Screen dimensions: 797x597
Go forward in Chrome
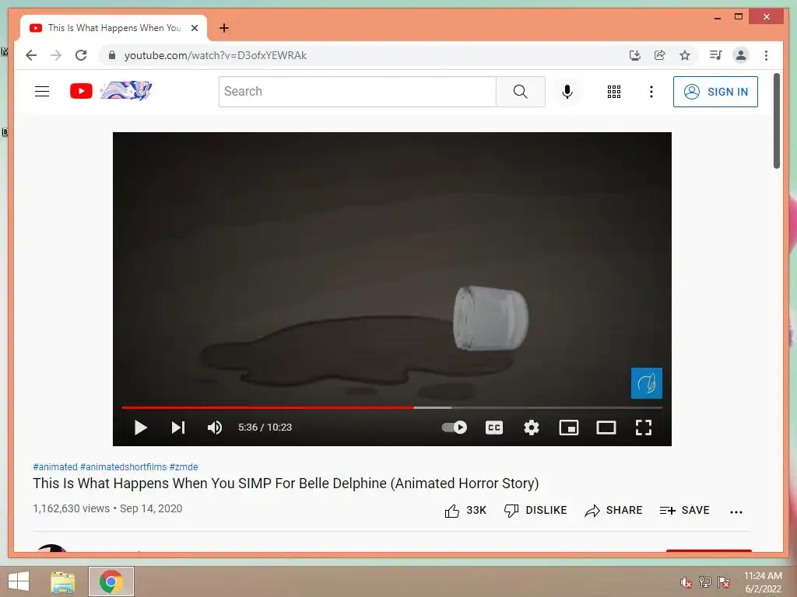coord(56,55)
